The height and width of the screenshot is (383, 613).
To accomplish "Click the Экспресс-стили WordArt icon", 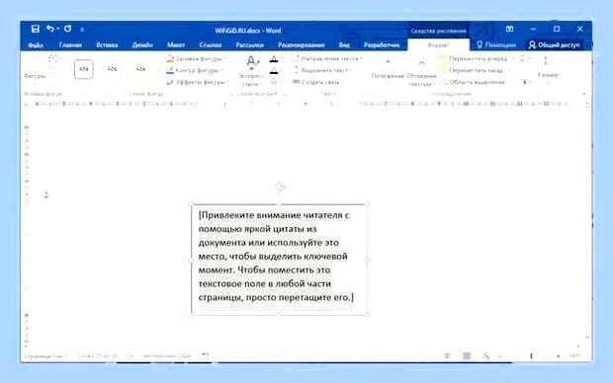I will click(x=251, y=62).
